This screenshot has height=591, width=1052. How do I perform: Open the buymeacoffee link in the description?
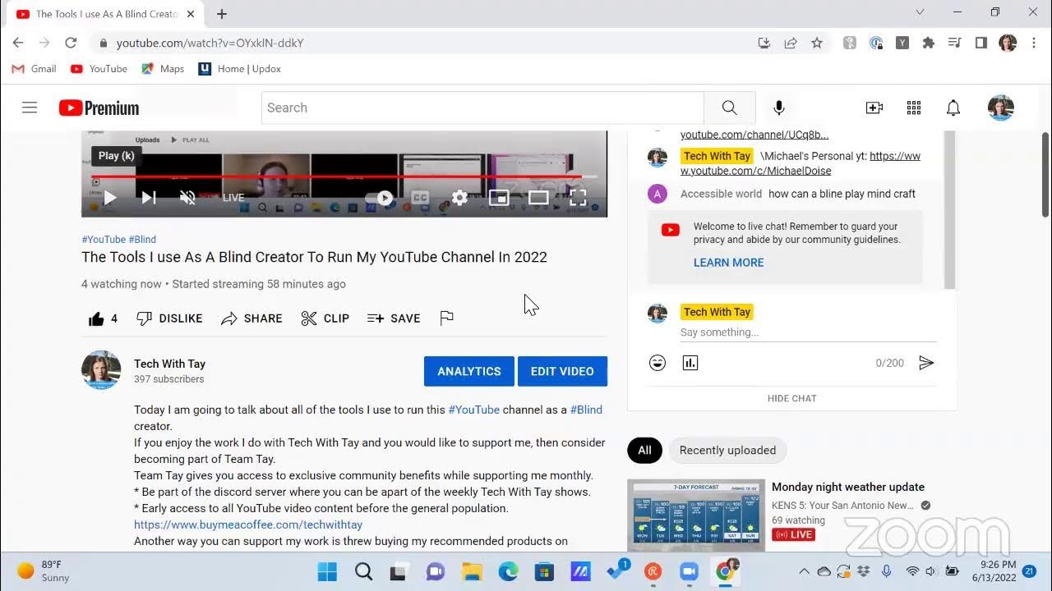click(248, 525)
